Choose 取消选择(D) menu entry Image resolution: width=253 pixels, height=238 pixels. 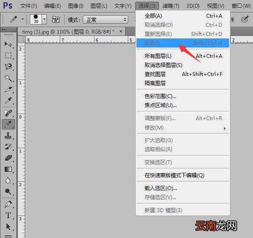point(183,25)
